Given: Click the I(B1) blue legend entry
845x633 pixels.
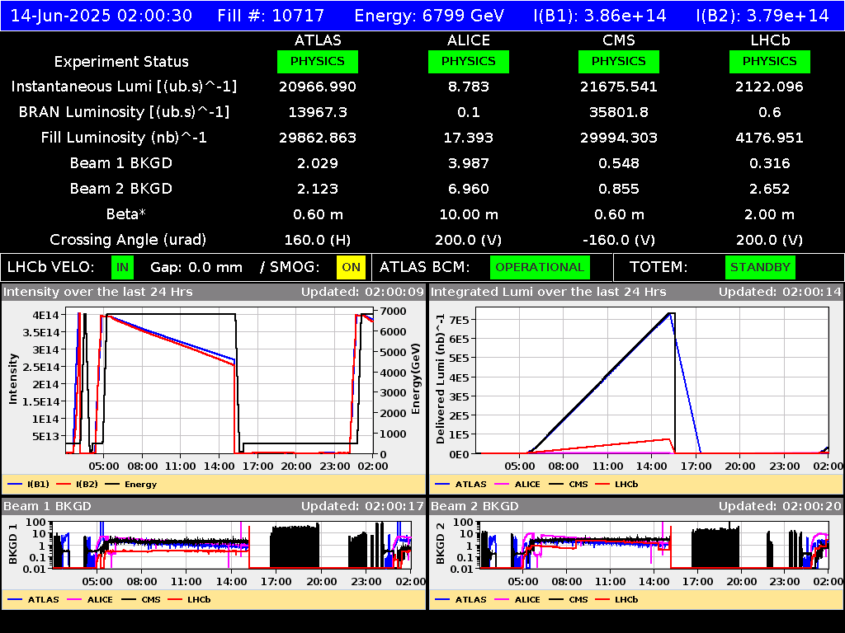Looking at the screenshot, I should coord(29,484).
